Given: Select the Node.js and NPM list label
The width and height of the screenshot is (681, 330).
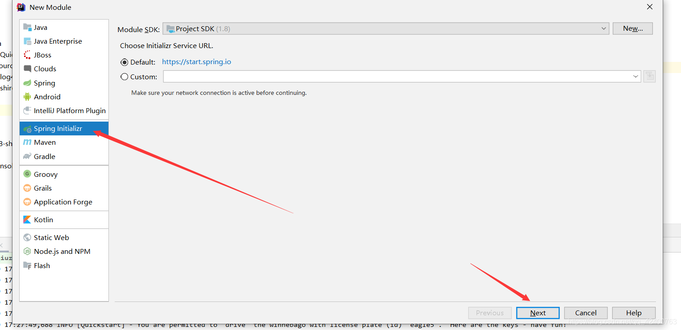Looking at the screenshot, I should [x=62, y=251].
